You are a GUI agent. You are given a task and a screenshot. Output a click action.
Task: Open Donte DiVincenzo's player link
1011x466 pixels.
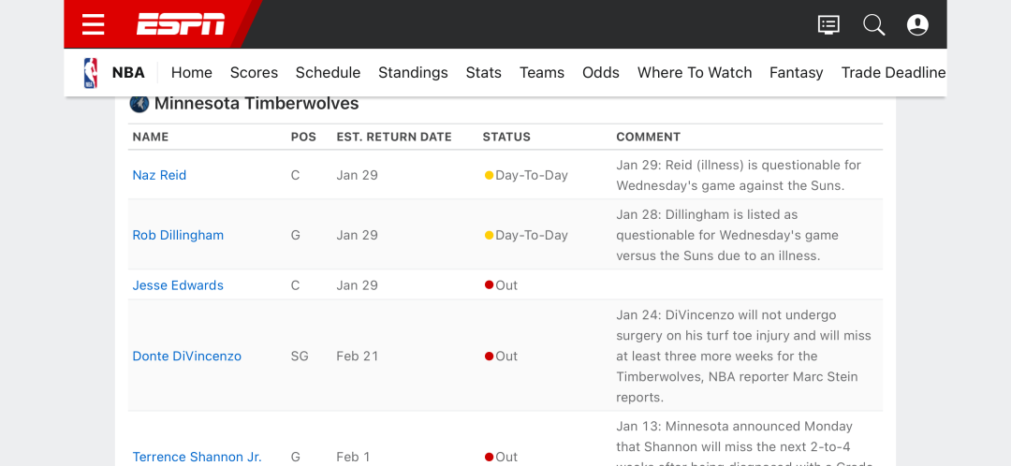pyautogui.click(x=187, y=357)
